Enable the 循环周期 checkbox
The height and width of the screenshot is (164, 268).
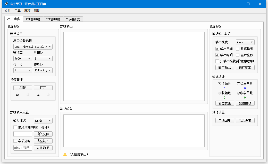(15, 127)
